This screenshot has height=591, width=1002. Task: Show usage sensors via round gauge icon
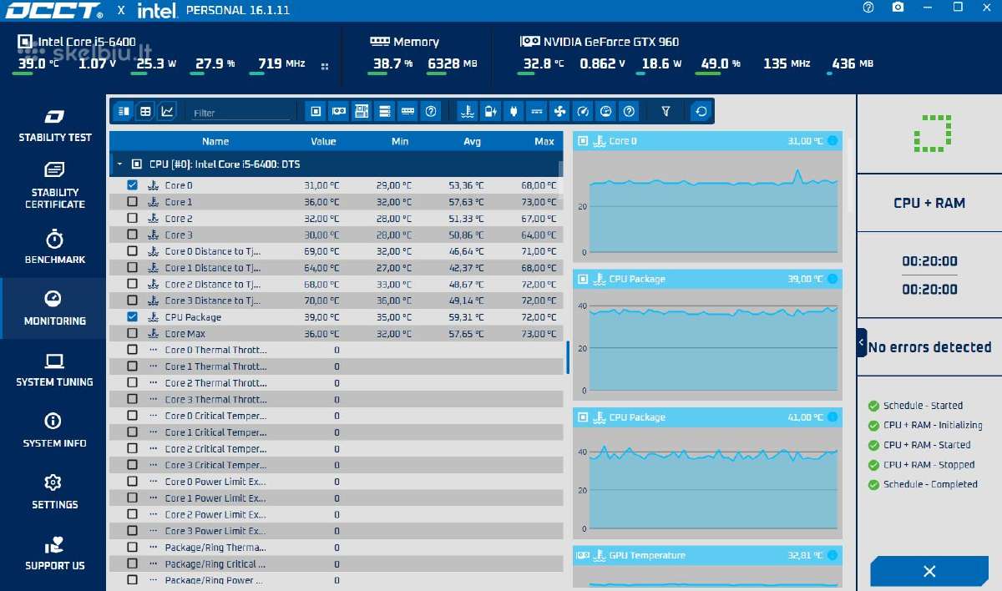tap(606, 111)
